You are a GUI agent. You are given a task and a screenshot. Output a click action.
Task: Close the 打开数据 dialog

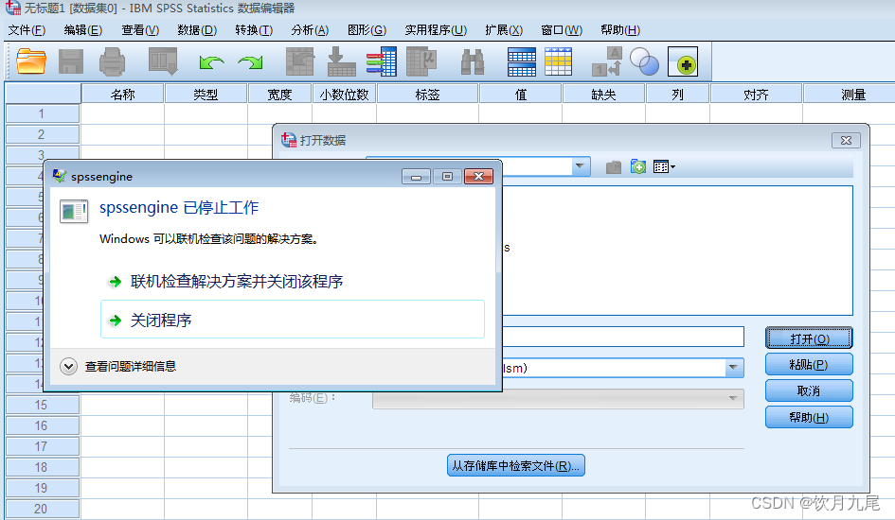tap(846, 140)
